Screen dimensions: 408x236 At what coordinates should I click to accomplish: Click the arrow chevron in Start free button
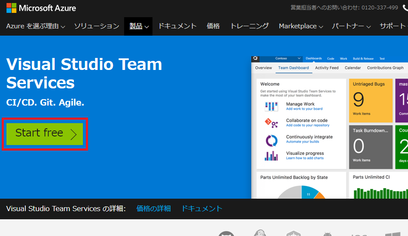click(x=73, y=134)
